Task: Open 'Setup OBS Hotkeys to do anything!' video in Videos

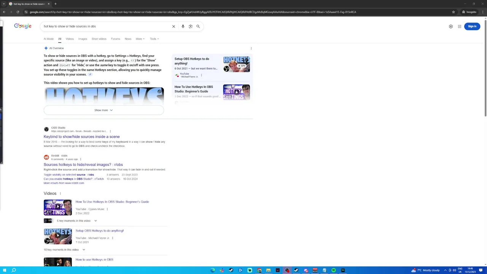Action: (100, 231)
